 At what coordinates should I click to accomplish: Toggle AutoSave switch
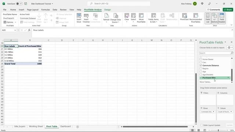click(x=19, y=4)
